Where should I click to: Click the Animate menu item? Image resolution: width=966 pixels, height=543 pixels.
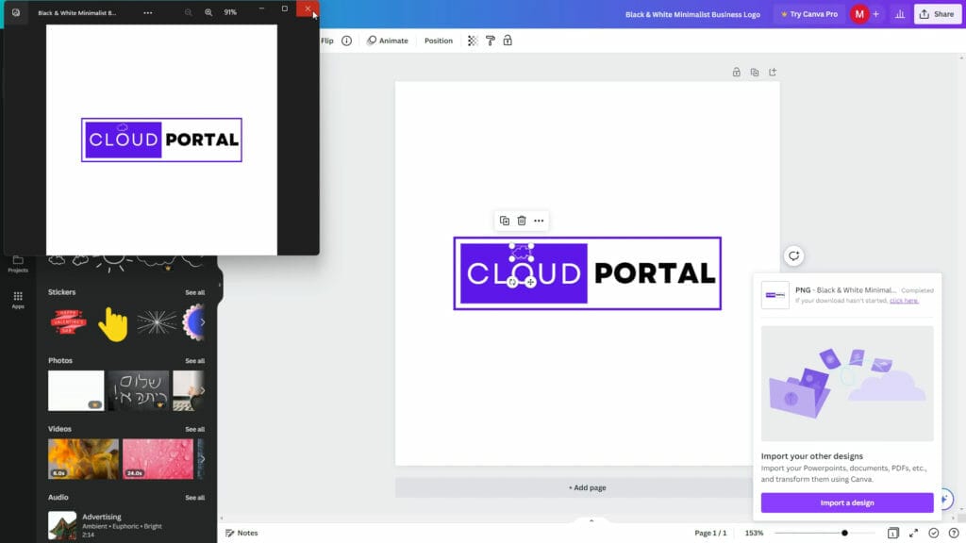[x=388, y=41]
